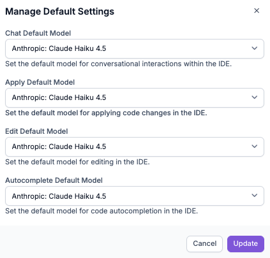Open the Chat Default Model dropdown
This screenshot has height=258, width=270.
click(x=135, y=48)
